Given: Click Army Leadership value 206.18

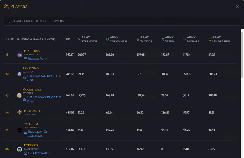Looking at the screenshot, I should [213, 96].
